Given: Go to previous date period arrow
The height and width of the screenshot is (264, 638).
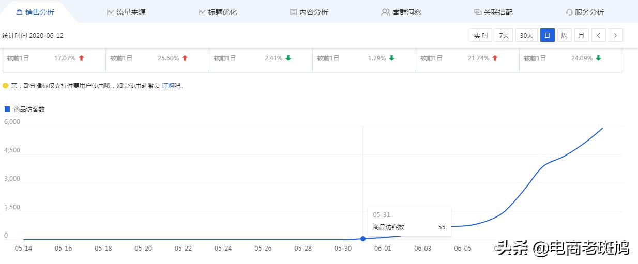Looking at the screenshot, I should tap(598, 35).
